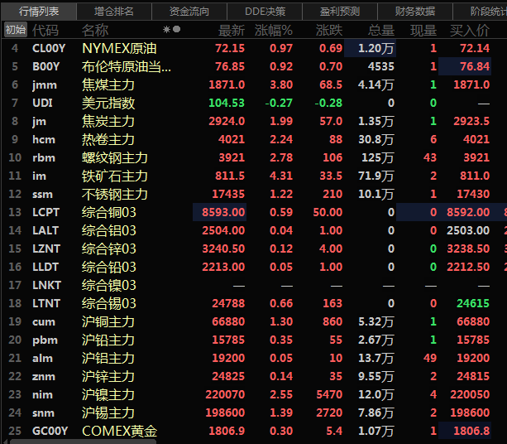Click the 沪镍主力 contract name

tap(108, 394)
